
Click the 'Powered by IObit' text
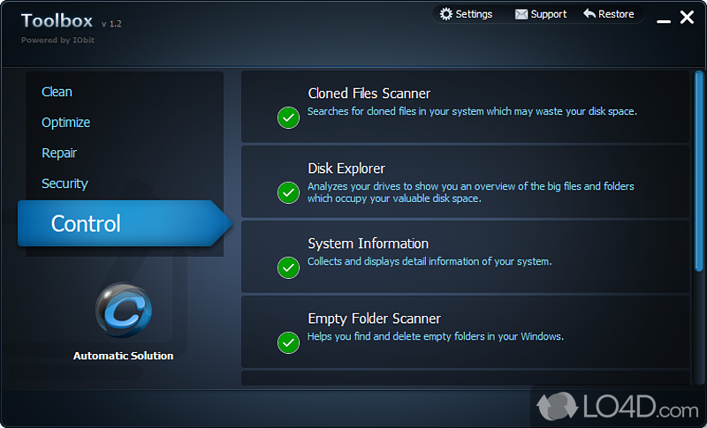point(57,40)
